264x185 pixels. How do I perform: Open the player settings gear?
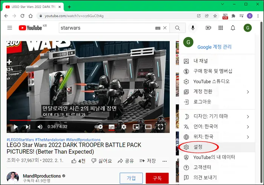(x=124, y=127)
